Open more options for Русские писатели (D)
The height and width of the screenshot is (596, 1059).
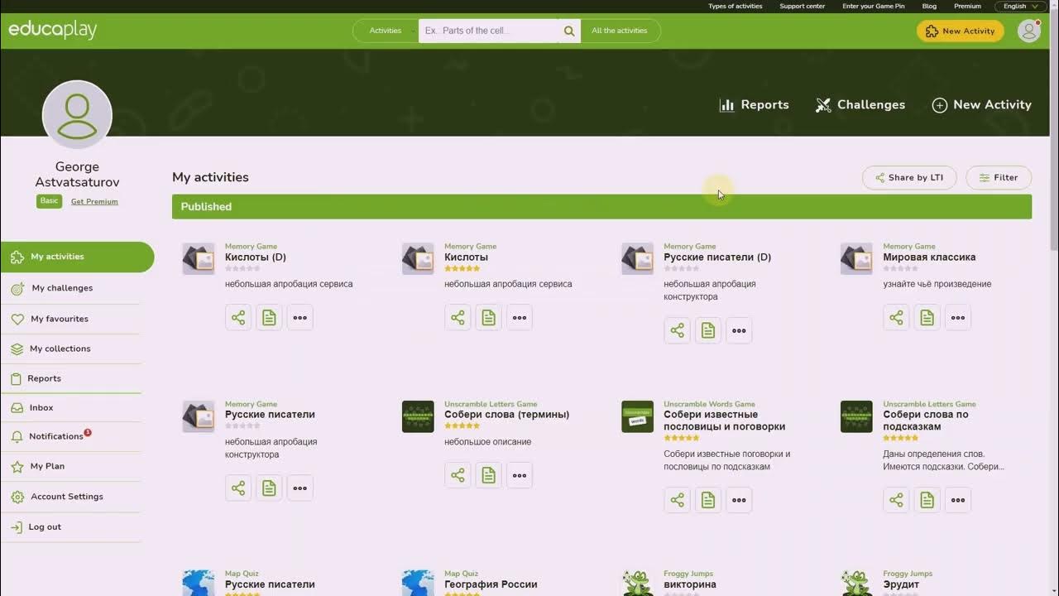click(x=738, y=330)
